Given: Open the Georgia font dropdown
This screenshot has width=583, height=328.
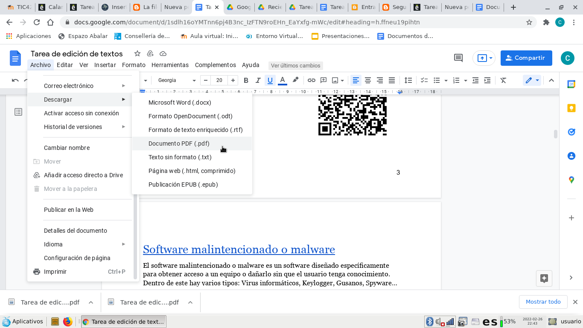Looking at the screenshot, I should (176, 80).
